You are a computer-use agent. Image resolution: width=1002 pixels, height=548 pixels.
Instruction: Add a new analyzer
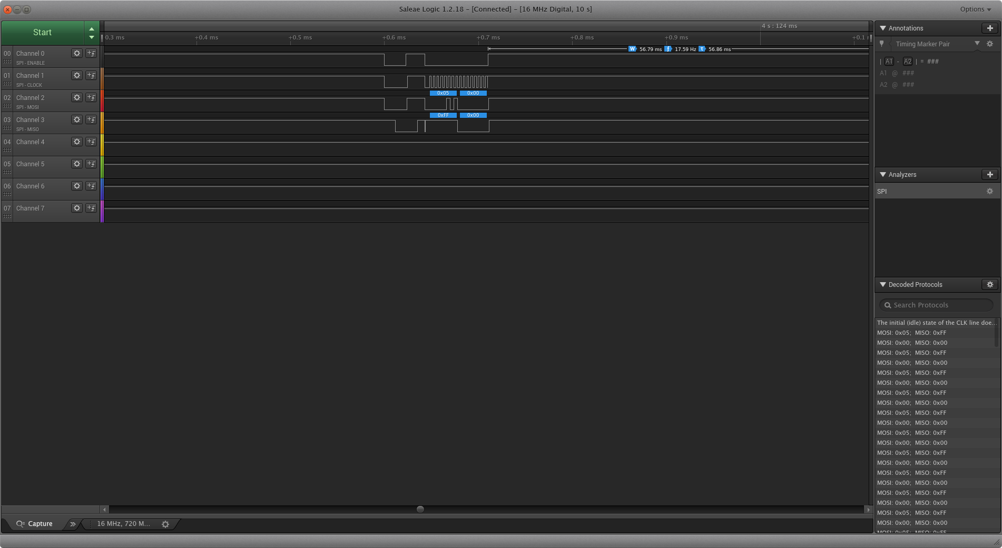(990, 174)
